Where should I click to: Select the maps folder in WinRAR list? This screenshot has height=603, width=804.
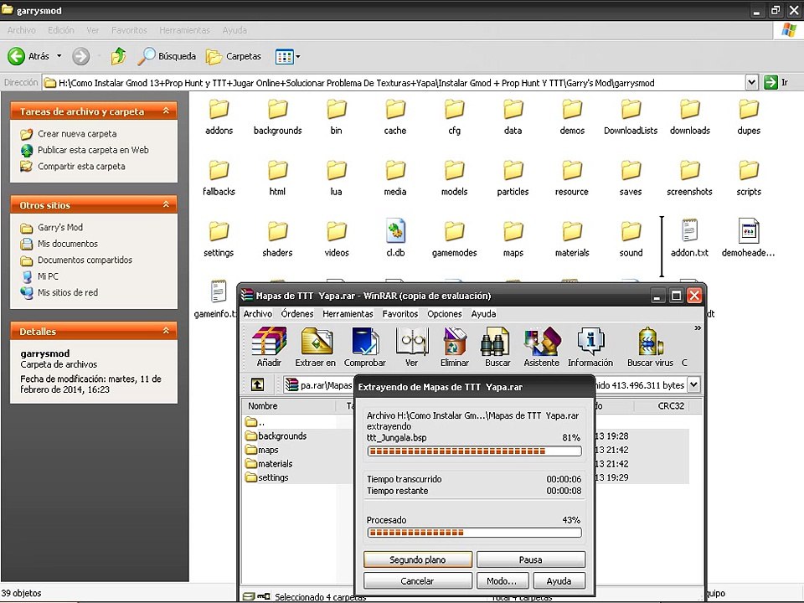[x=268, y=450]
